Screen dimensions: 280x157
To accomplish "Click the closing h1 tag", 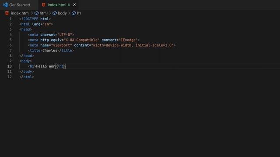I will click(x=60, y=66).
